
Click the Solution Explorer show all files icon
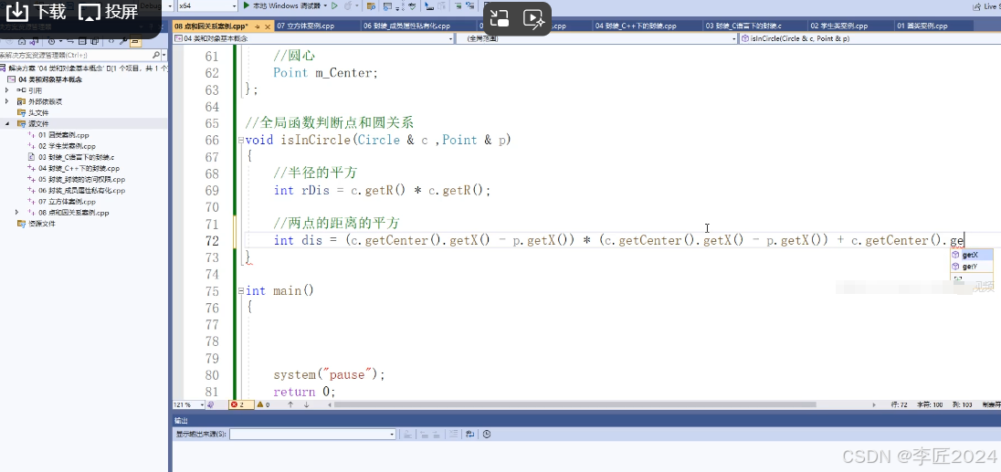(x=94, y=42)
